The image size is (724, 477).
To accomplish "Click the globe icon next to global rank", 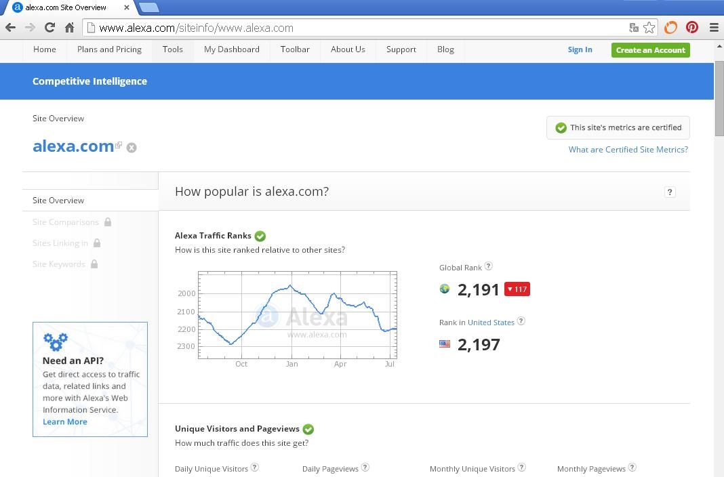I will click(445, 289).
